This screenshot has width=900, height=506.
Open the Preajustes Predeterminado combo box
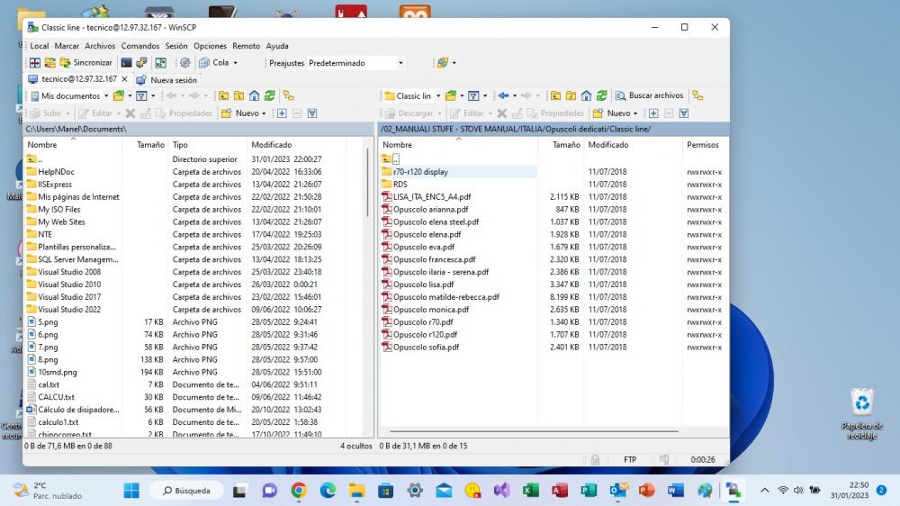coord(355,63)
